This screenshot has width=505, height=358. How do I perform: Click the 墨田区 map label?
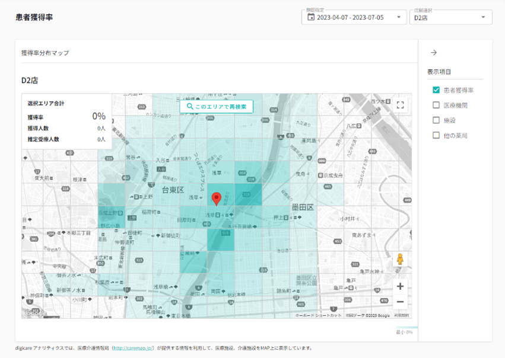pos(303,207)
